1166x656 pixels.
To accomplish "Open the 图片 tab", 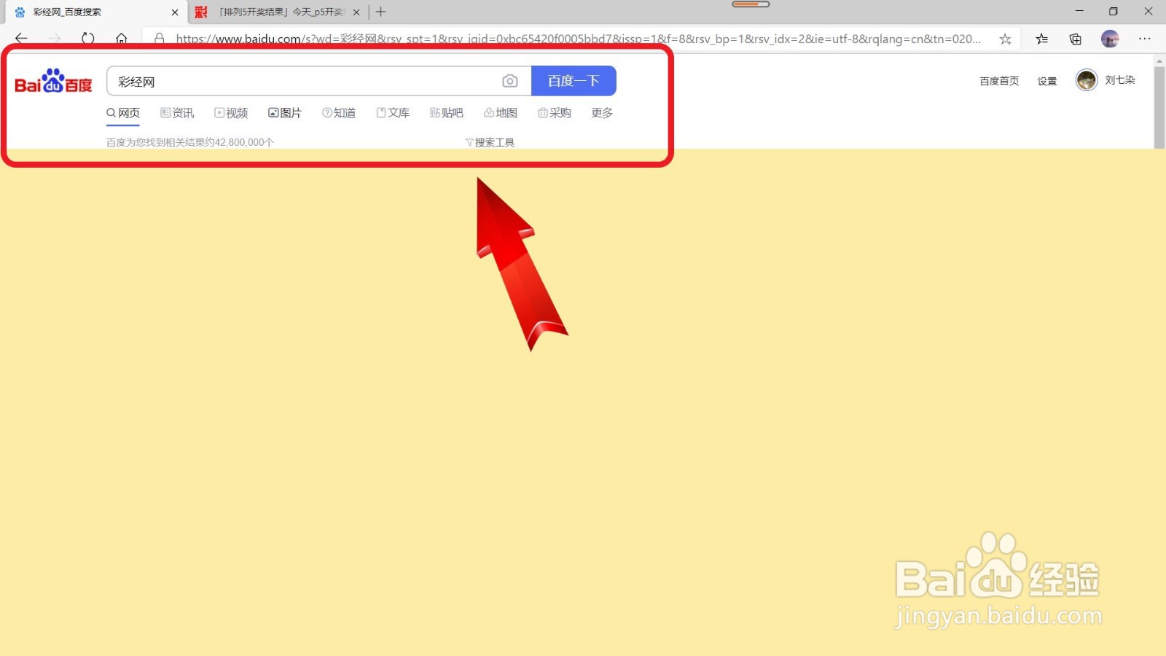I will tap(285, 113).
